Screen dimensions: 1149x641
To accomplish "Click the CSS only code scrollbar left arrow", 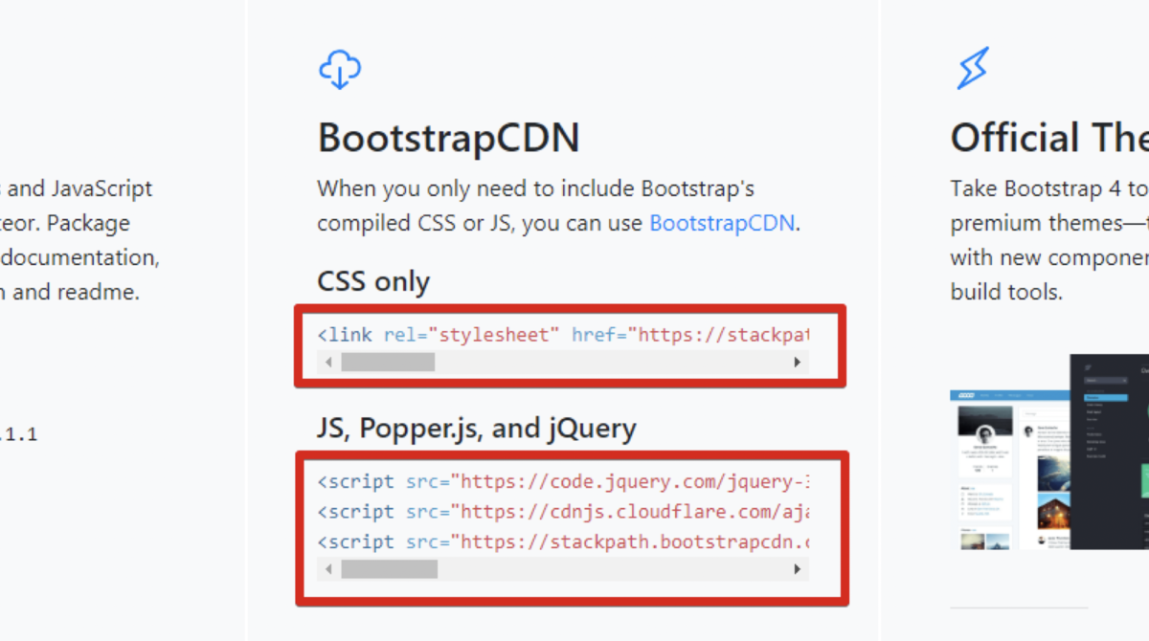I will coord(328,363).
